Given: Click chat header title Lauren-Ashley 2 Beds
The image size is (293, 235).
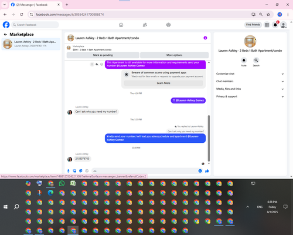Looking at the screenshot, I should [107, 38].
